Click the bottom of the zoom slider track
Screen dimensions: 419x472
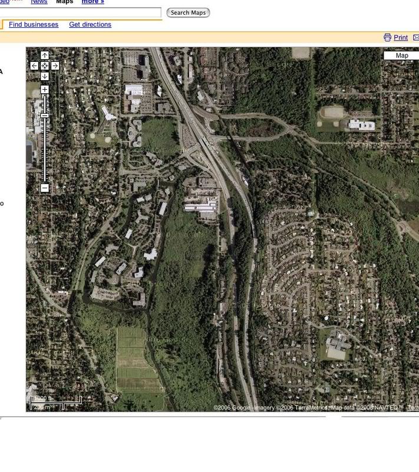[45, 179]
